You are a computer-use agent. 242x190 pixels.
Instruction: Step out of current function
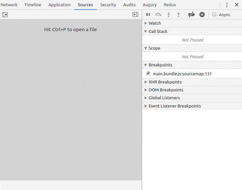(178, 14)
